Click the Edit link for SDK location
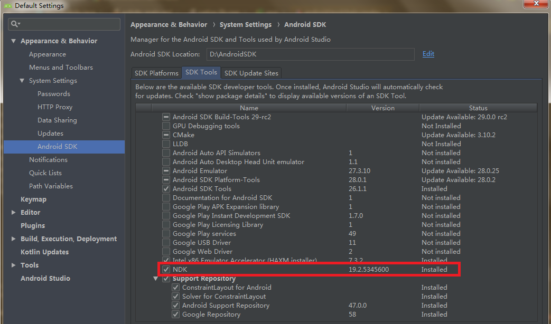The image size is (551, 324). coord(428,54)
